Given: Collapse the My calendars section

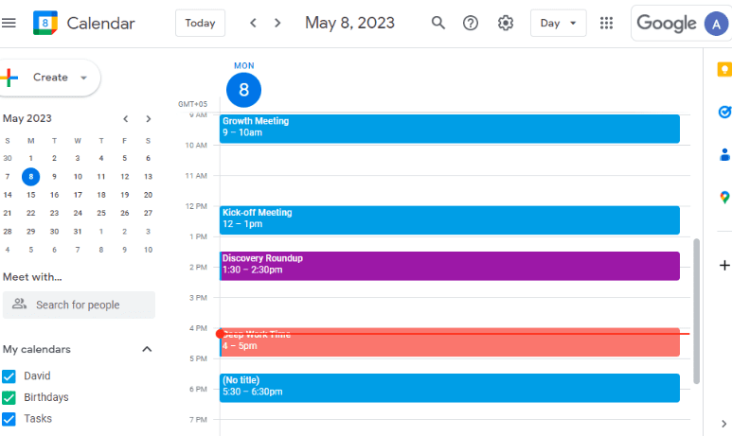Looking at the screenshot, I should pyautogui.click(x=147, y=349).
